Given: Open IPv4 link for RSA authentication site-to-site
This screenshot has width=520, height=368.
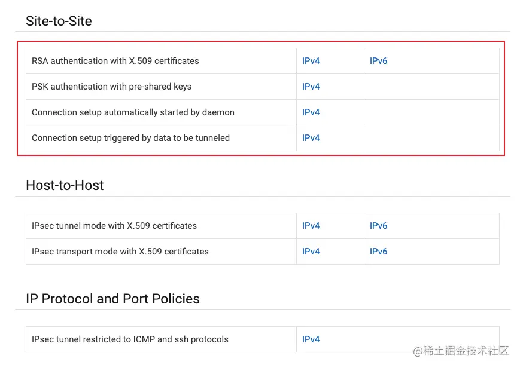Looking at the screenshot, I should [x=311, y=61].
